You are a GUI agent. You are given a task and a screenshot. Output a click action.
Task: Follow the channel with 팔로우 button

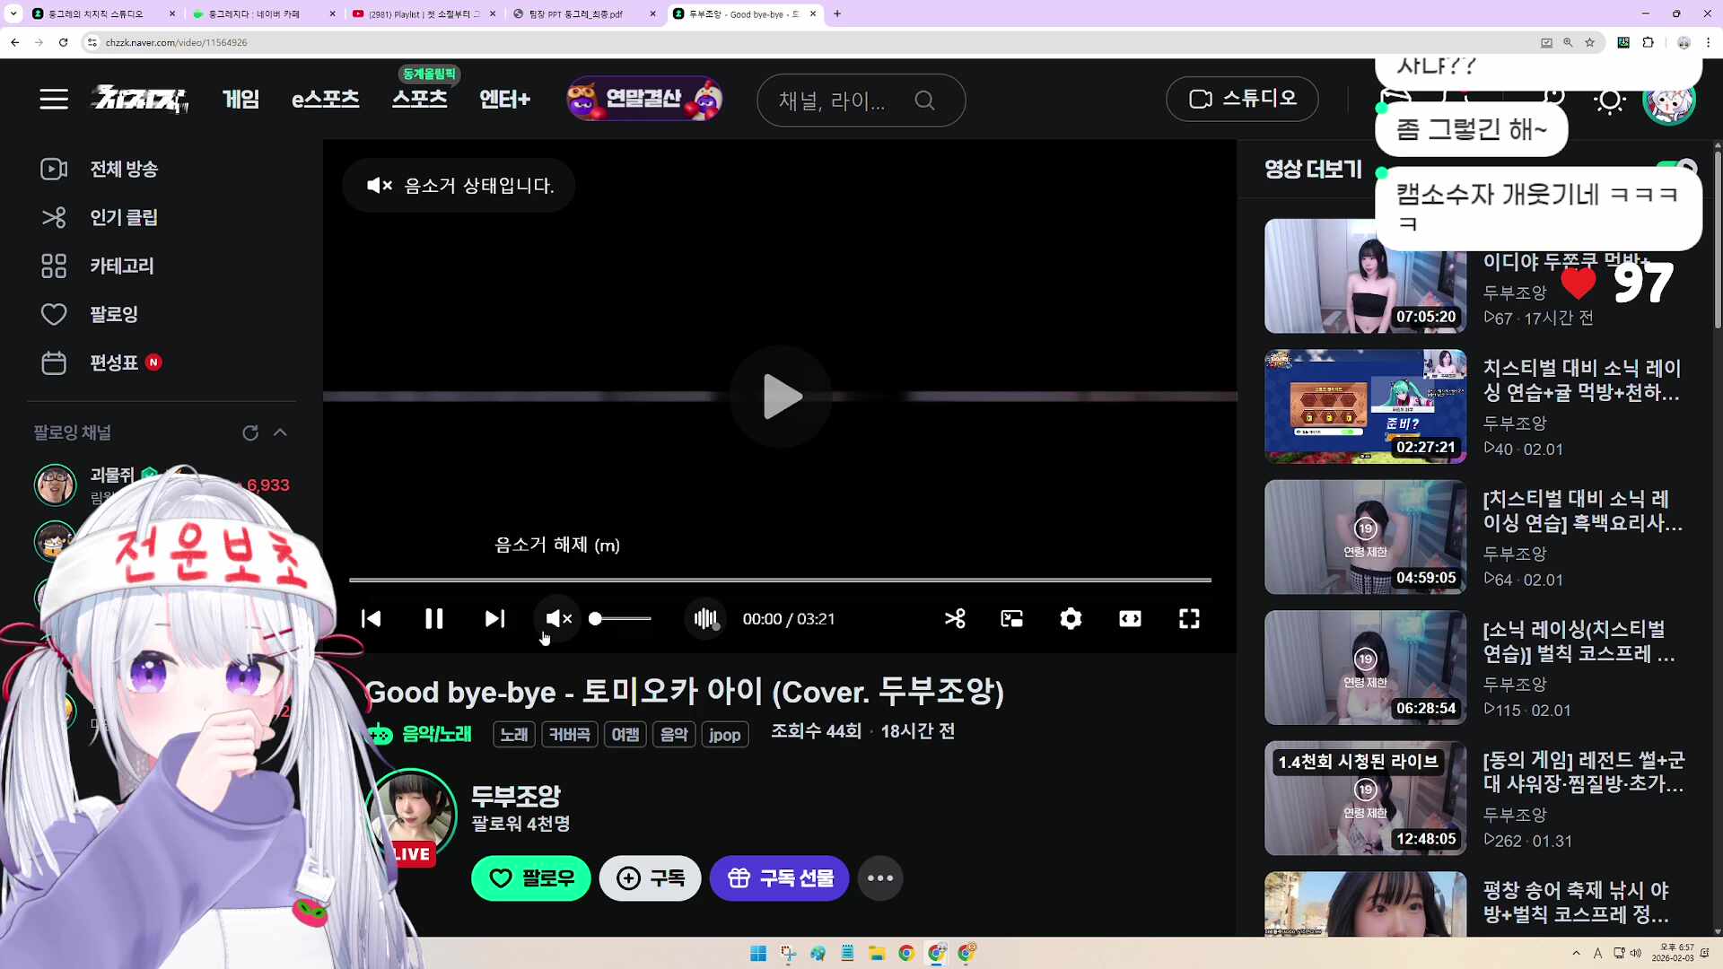tap(530, 878)
